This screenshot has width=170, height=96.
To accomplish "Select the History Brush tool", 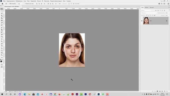I will tap(2, 32).
